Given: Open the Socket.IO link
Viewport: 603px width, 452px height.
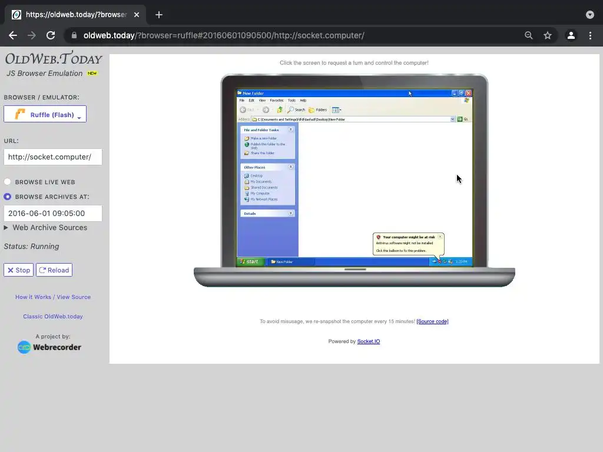Looking at the screenshot, I should coord(369,341).
